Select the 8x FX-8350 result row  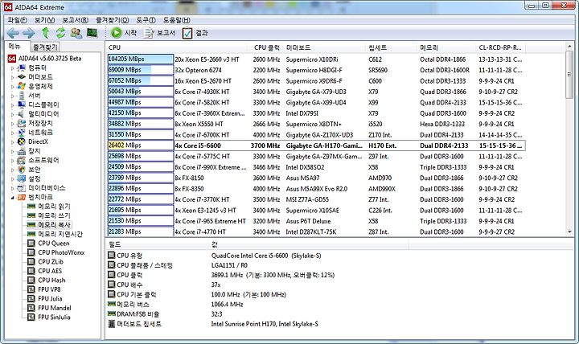(x=316, y=189)
